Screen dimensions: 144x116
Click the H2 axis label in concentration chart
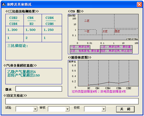pyautogui.click(x=89, y=88)
